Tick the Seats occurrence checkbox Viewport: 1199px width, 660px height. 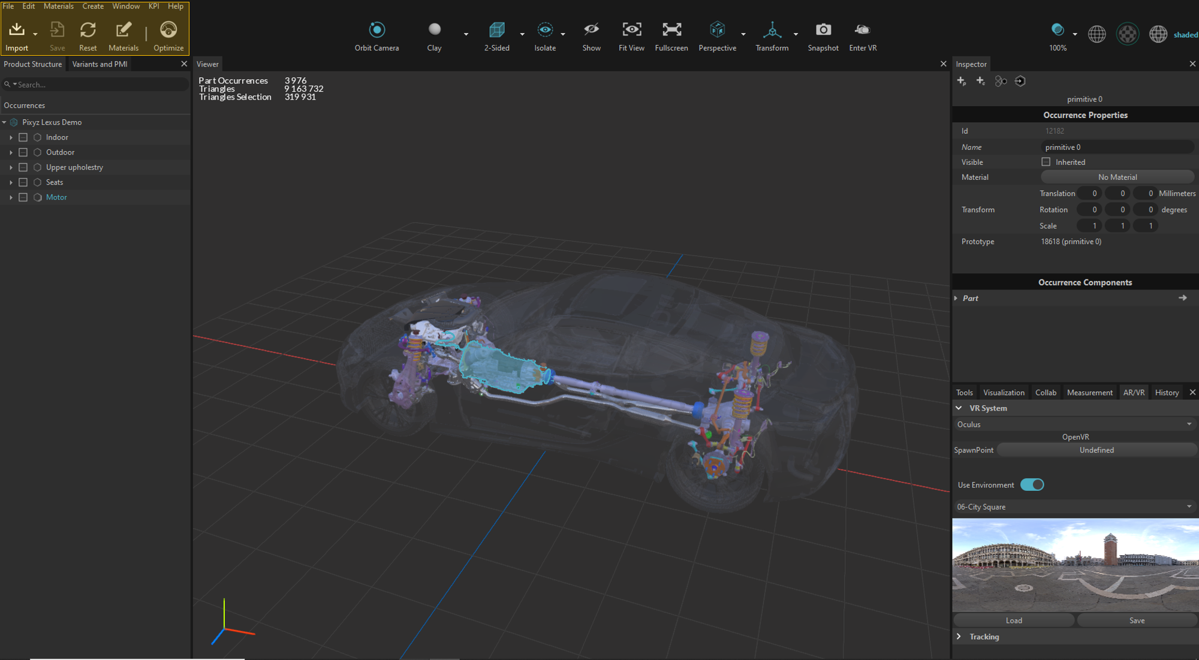click(x=23, y=182)
